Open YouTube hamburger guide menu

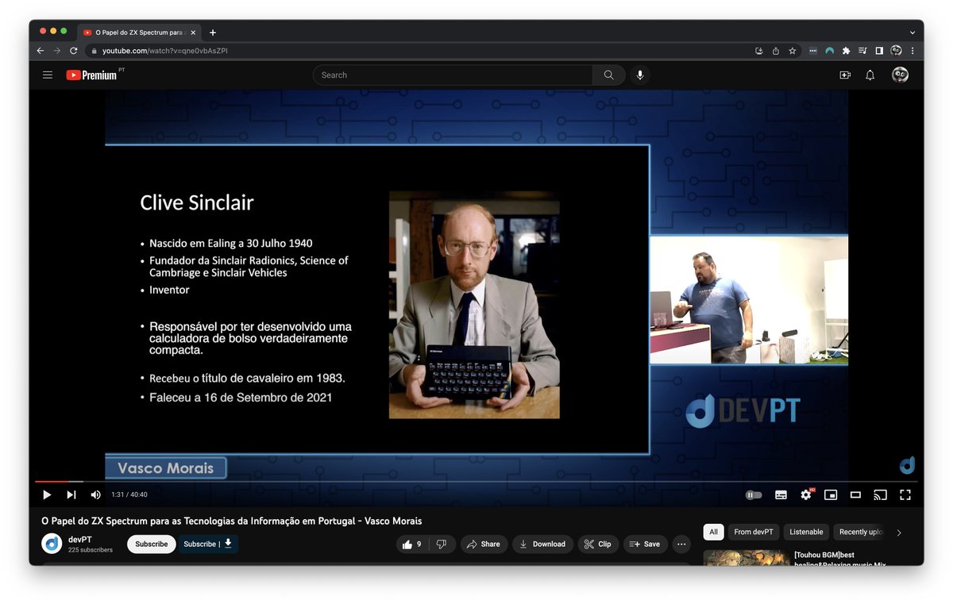(x=48, y=75)
